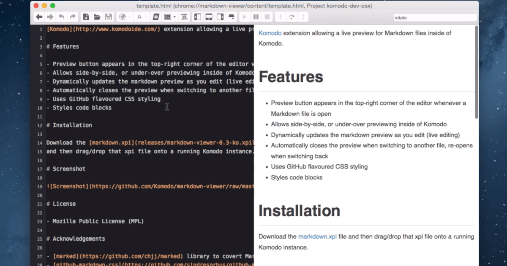507x266 pixels.
Task: Minimize the window with the yellow button
Action: [x=44, y=5]
